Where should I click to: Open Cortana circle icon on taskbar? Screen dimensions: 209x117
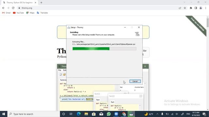[x=64, y=114]
